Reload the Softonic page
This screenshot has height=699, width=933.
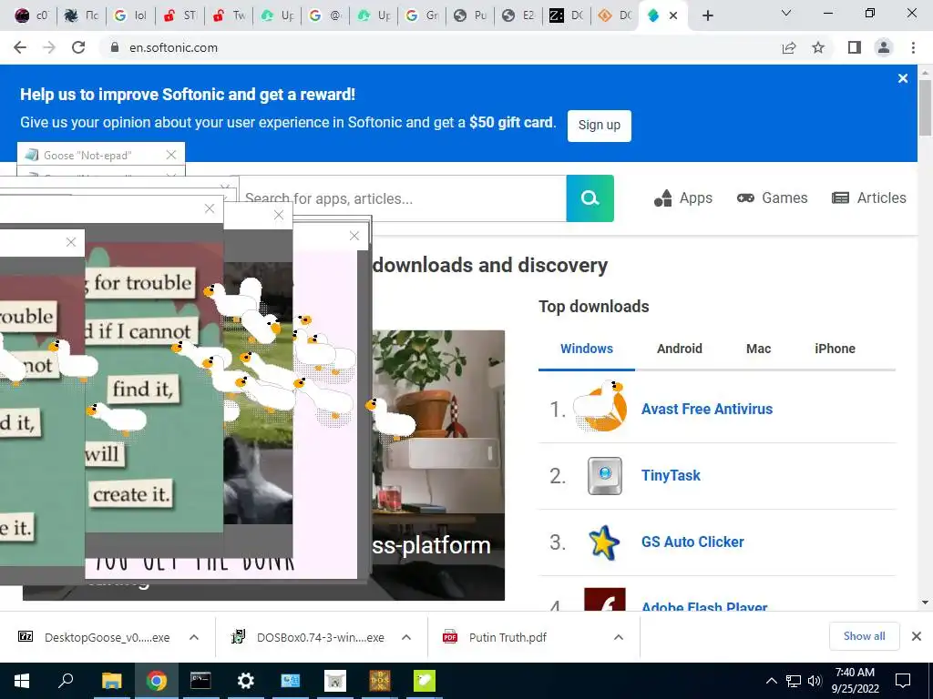78,47
